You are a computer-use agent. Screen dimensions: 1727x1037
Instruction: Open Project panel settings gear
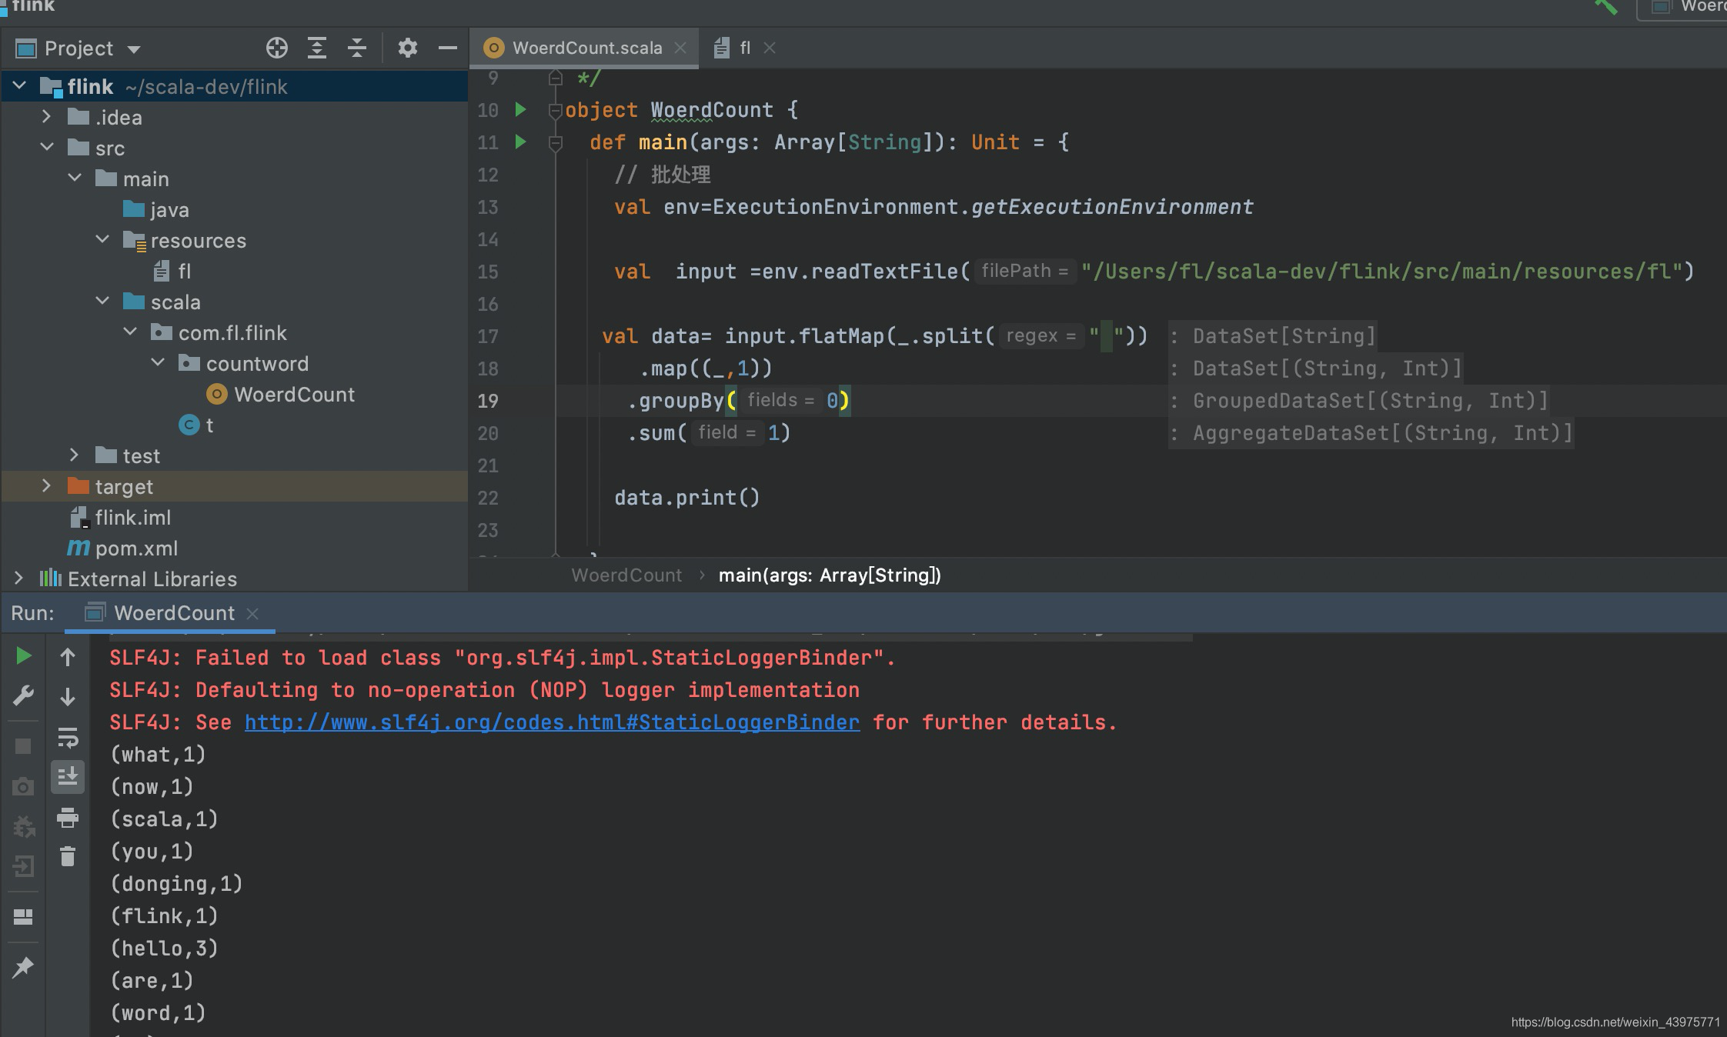[x=408, y=48]
